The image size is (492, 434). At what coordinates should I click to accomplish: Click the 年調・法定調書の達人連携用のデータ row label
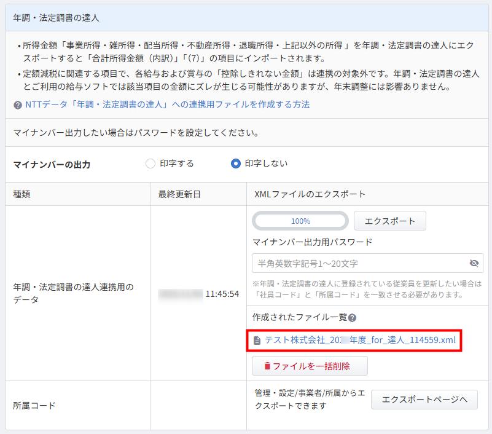click(73, 293)
